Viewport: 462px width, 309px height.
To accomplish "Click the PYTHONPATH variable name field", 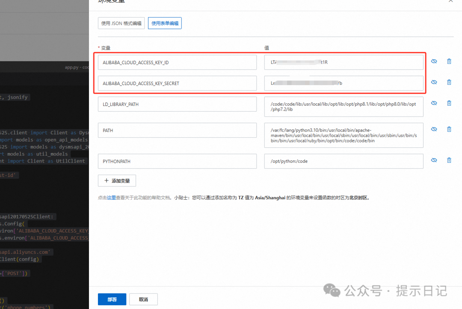I will click(x=177, y=161).
